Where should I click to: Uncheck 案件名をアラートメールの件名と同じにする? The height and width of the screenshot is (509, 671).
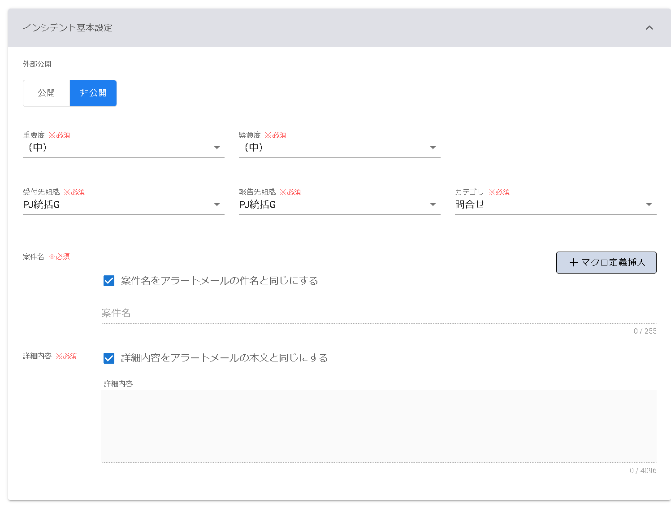[109, 281]
